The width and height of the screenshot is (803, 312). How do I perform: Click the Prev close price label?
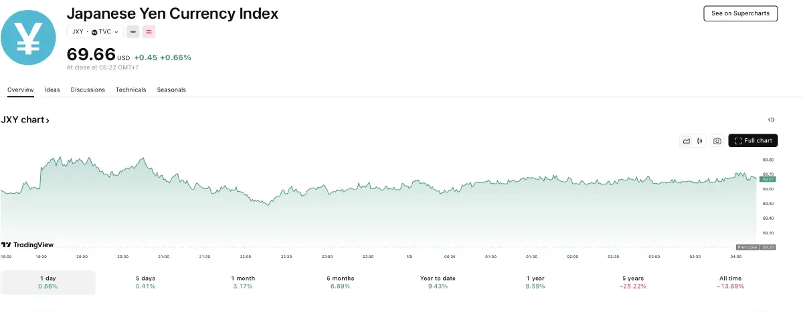pyautogui.click(x=747, y=247)
